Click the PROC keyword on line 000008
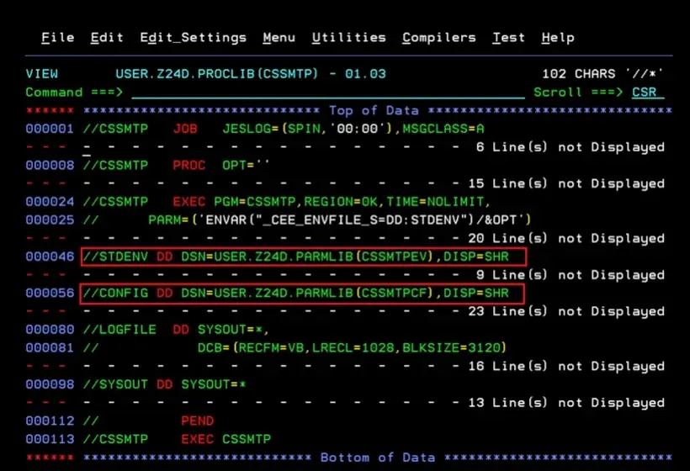The image size is (690, 471). (x=189, y=166)
